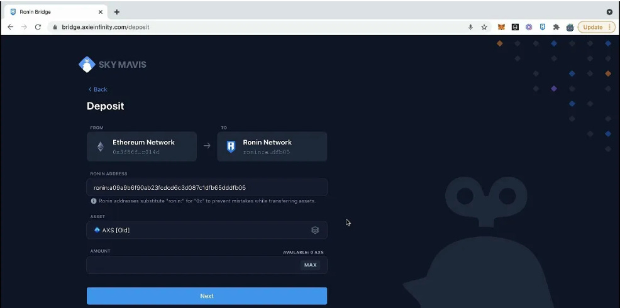Click the browser forward arrow
620x308 pixels.
(24, 27)
